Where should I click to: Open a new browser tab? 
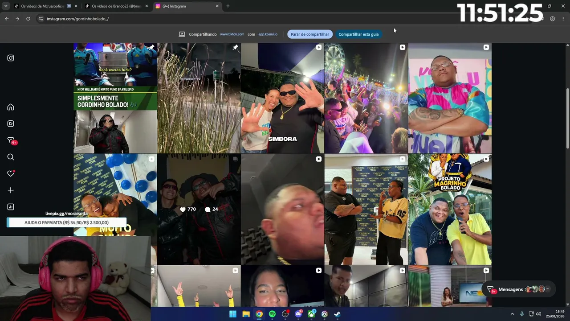228,6
